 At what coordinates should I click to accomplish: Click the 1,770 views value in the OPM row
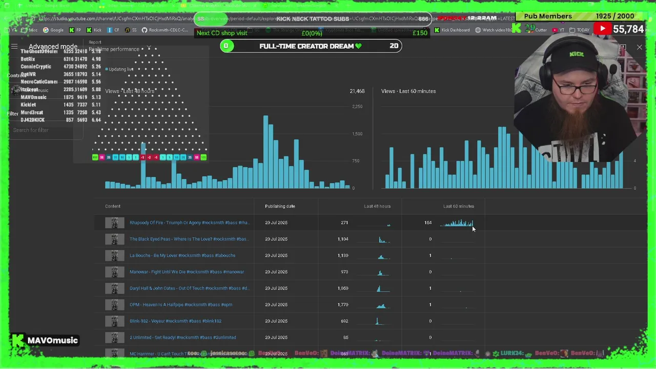click(x=343, y=304)
